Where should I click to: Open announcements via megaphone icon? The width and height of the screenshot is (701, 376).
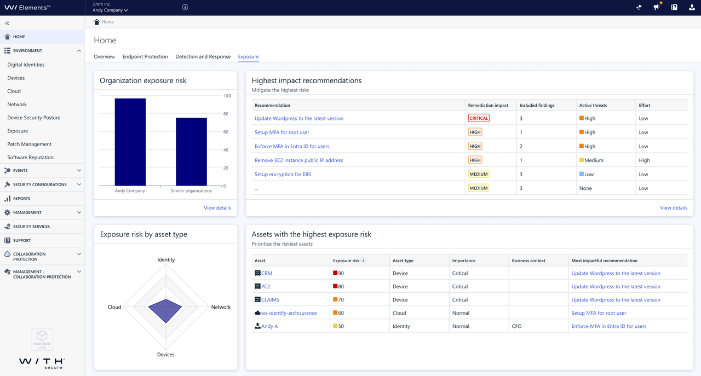point(657,7)
